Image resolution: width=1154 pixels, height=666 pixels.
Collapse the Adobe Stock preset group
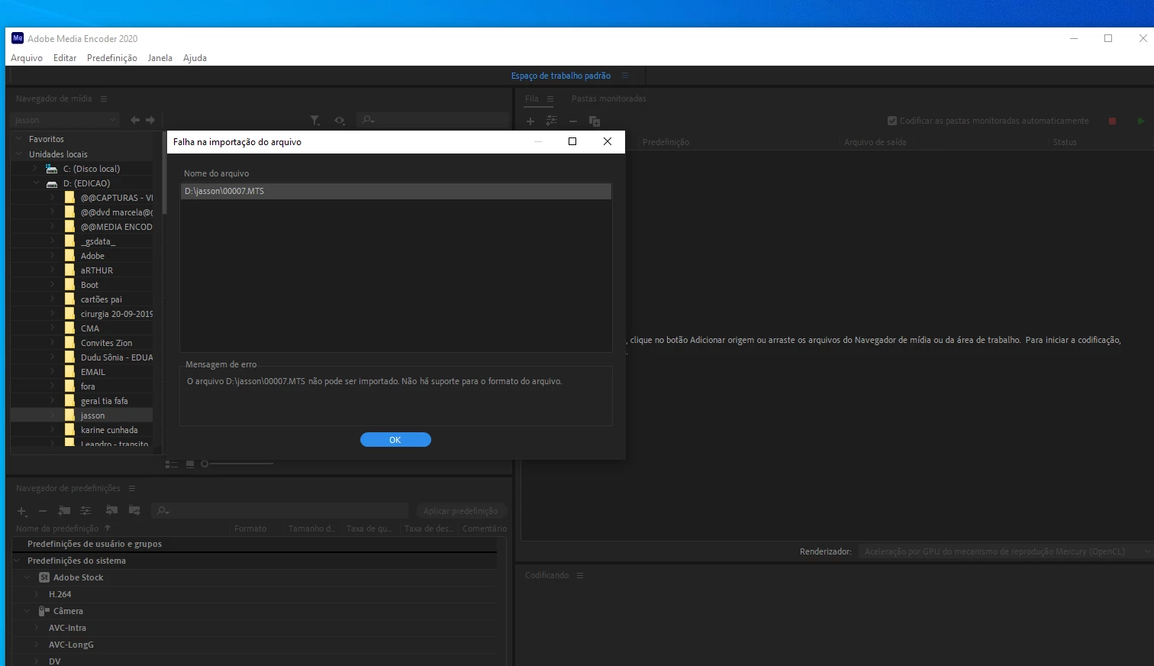coord(27,577)
